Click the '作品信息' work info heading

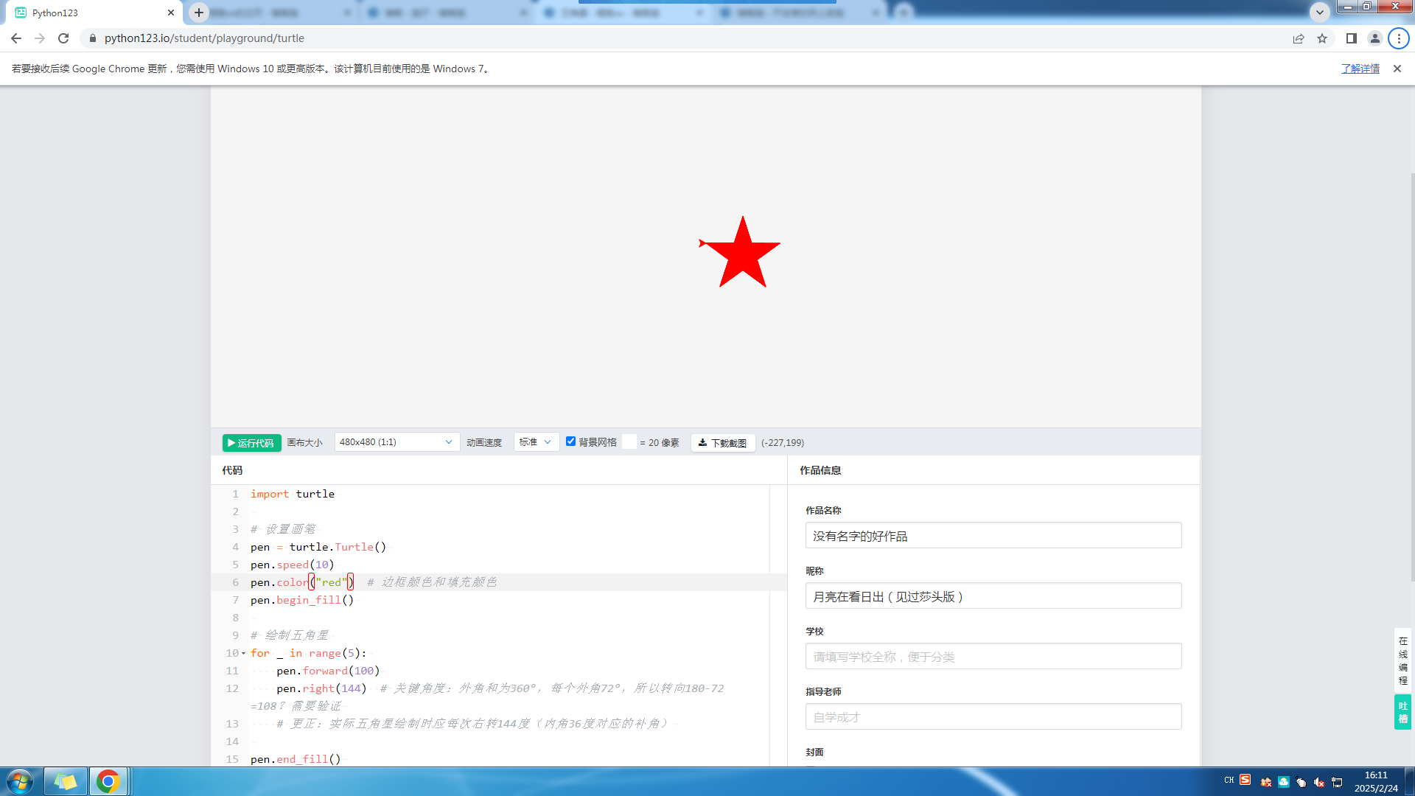click(x=820, y=470)
